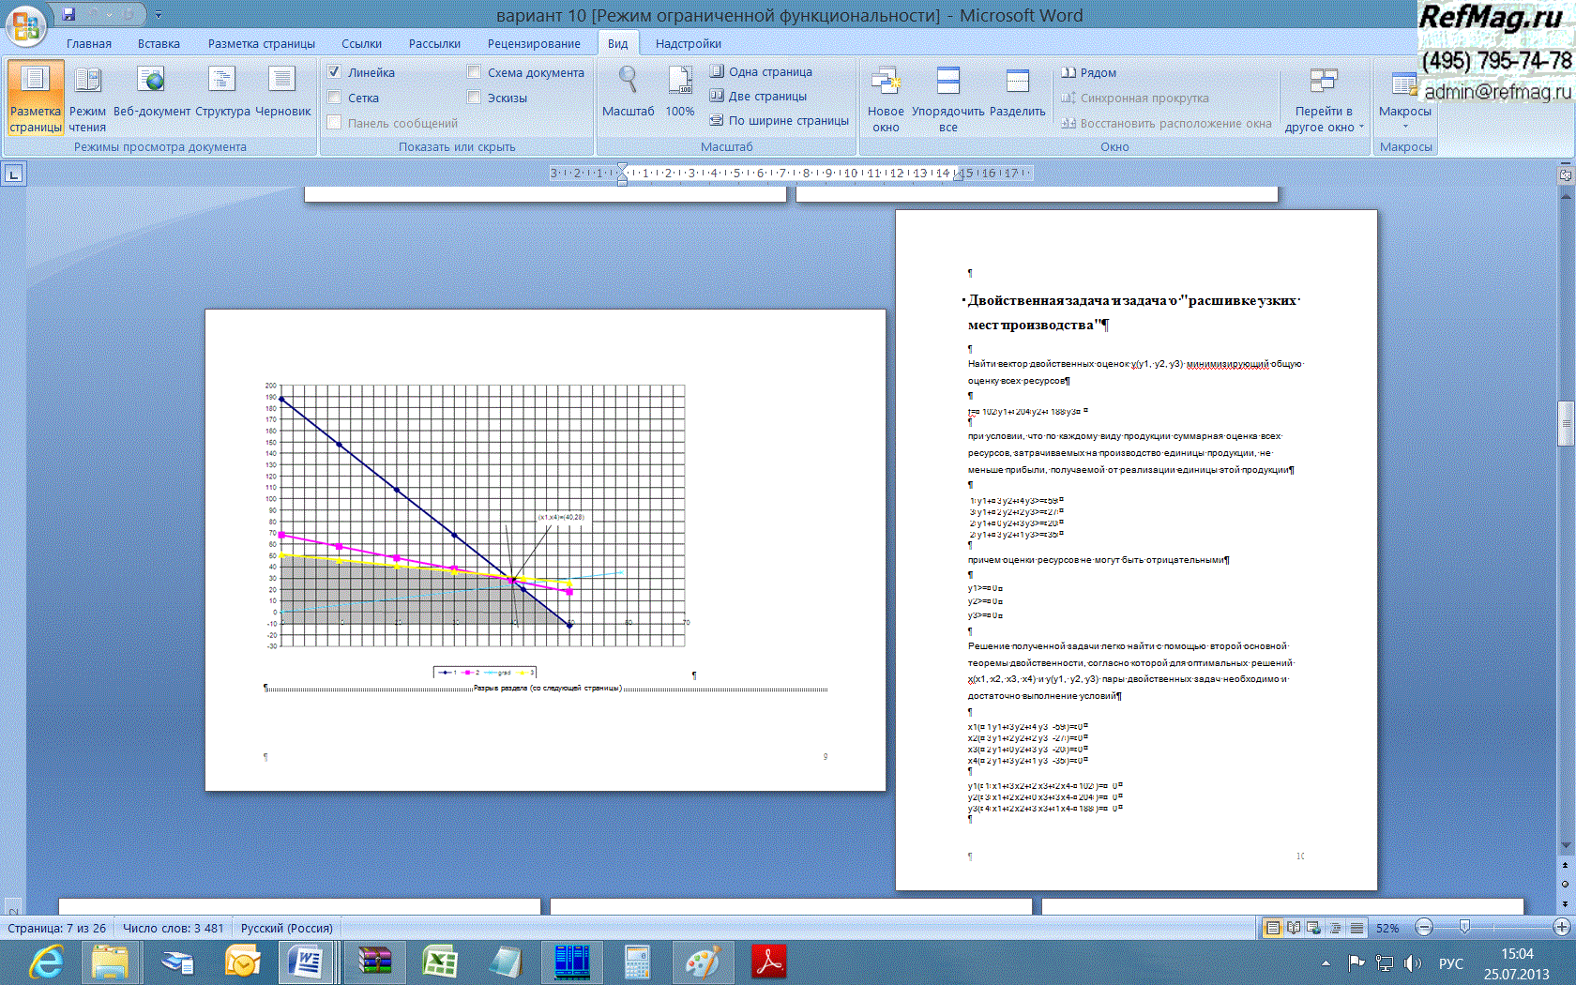
Task: Click Две страницы button
Action: [759, 96]
